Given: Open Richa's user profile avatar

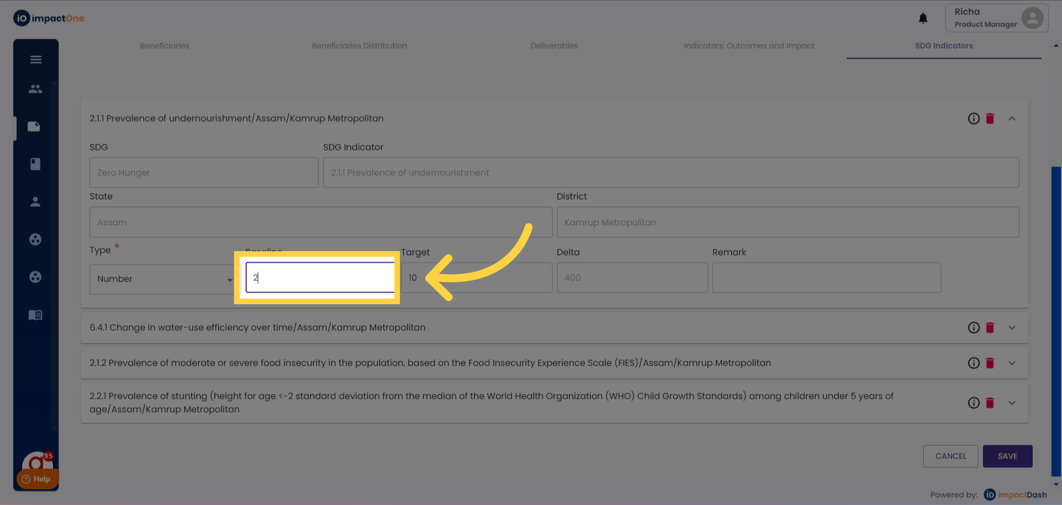Looking at the screenshot, I should [x=1032, y=18].
